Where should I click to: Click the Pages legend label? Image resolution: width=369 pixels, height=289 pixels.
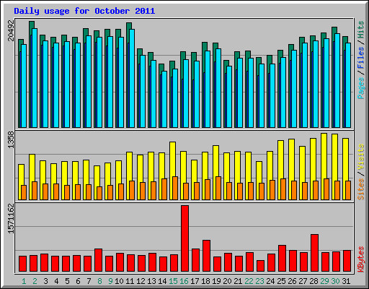360,88
